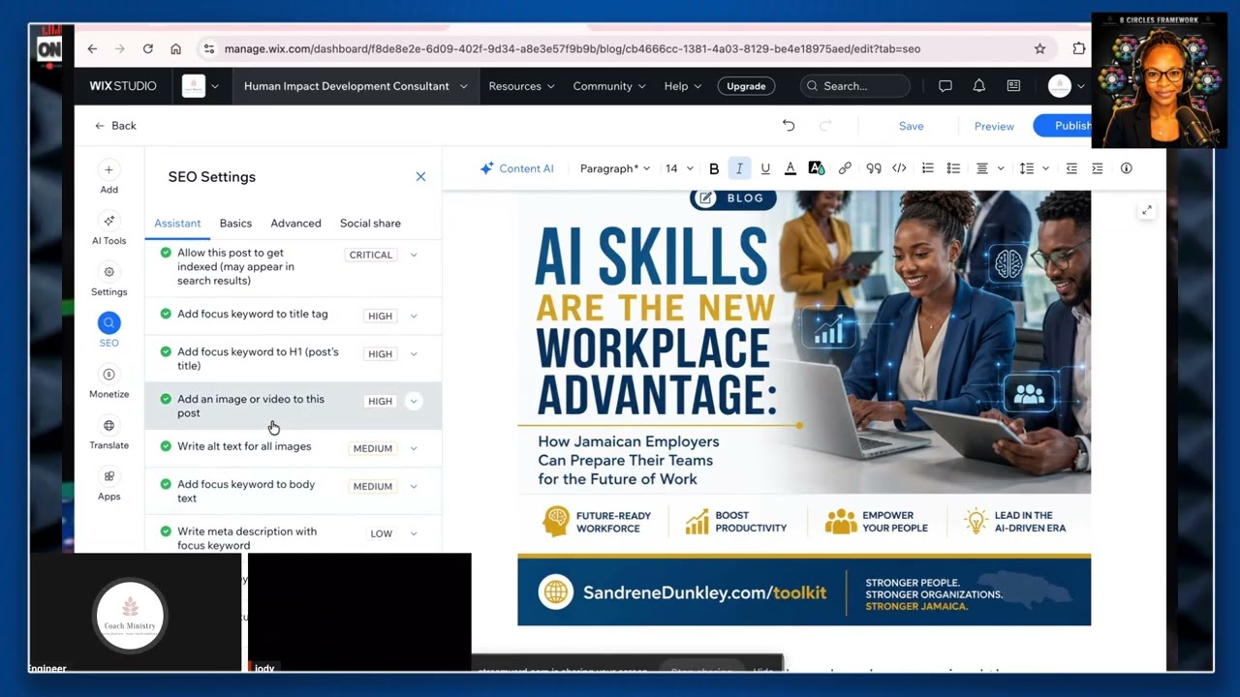
Task: Expand 'Write alt text for all images' item
Action: (x=414, y=448)
